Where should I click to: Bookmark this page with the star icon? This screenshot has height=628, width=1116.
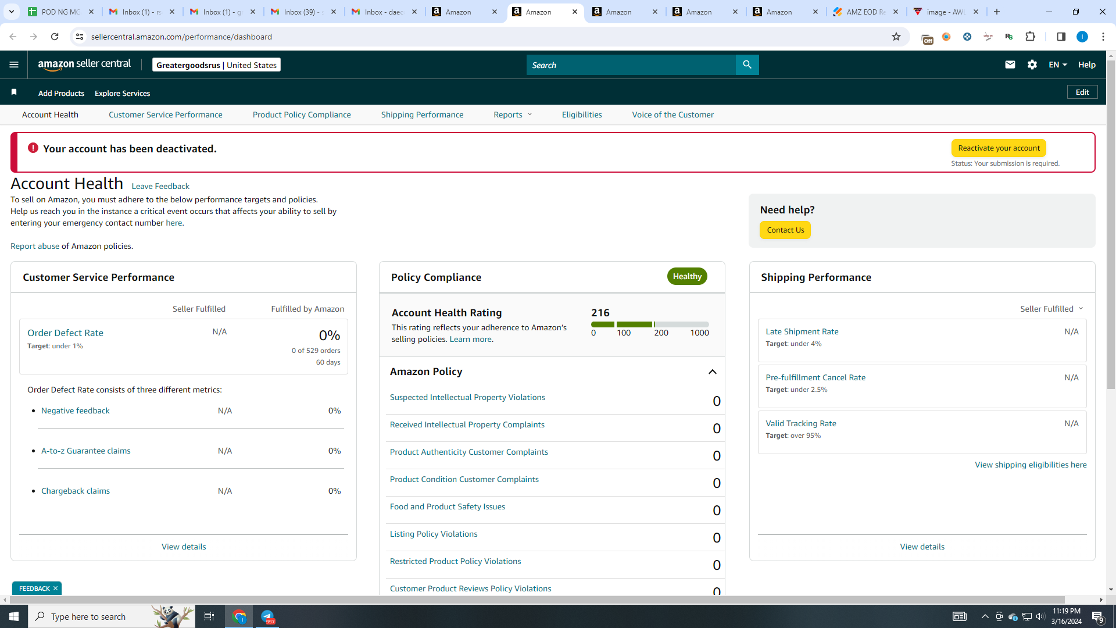click(x=896, y=37)
